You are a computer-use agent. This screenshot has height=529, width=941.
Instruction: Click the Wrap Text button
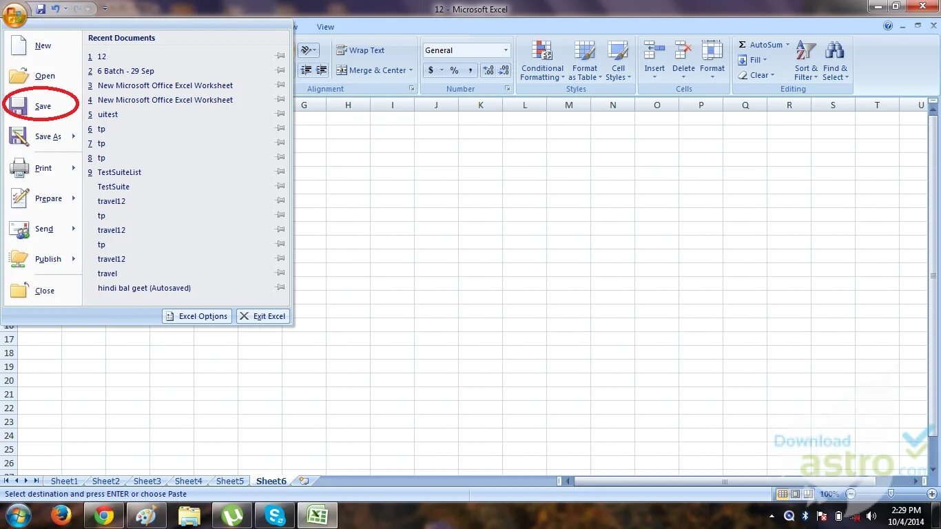[x=360, y=50]
